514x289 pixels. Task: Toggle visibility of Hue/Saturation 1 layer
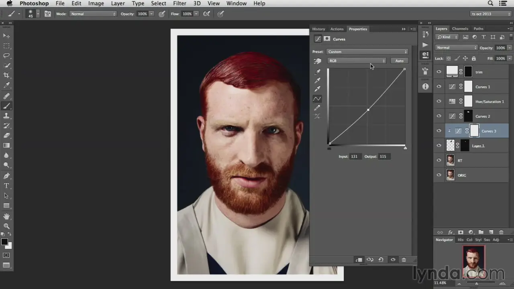pyautogui.click(x=439, y=102)
